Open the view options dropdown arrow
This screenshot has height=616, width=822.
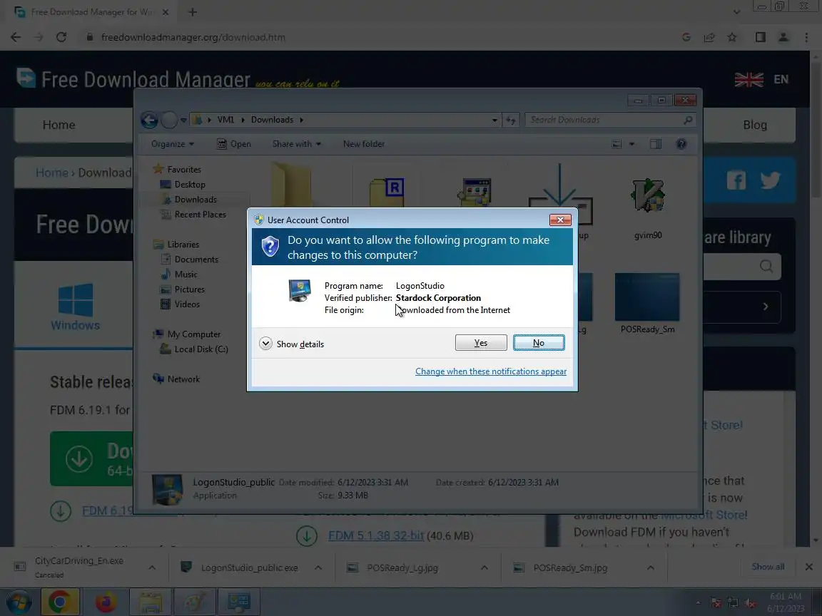point(631,144)
